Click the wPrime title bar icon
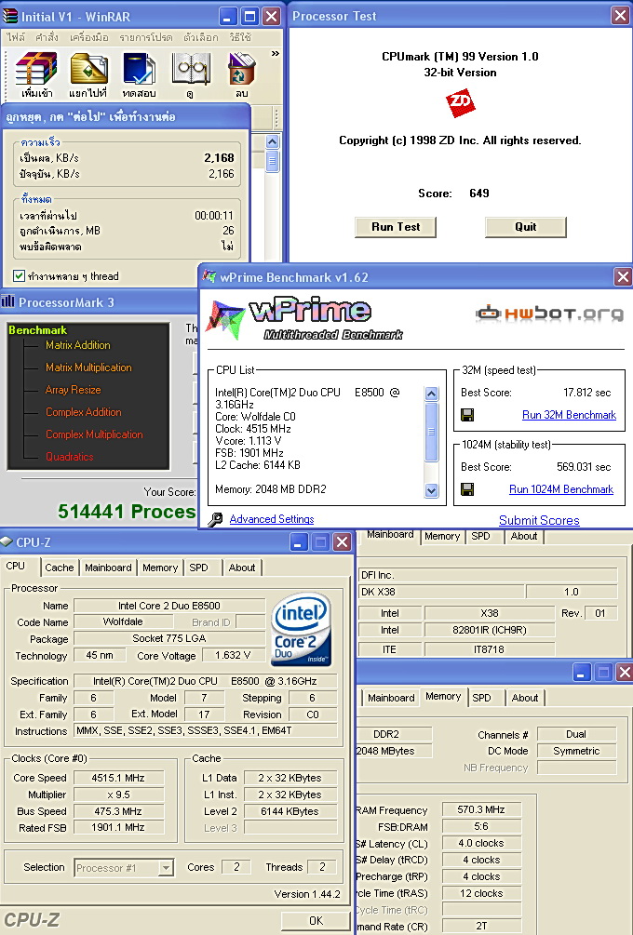The width and height of the screenshot is (633, 935). pyautogui.click(x=209, y=276)
